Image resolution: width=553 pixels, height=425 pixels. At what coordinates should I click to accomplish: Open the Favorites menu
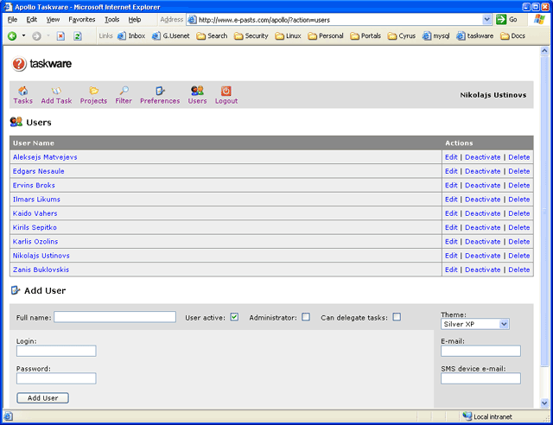coord(82,20)
